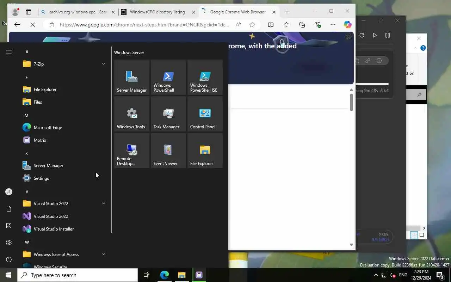The image size is (451, 282).
Task: Switch to large icons view in background window
Action: (422, 235)
